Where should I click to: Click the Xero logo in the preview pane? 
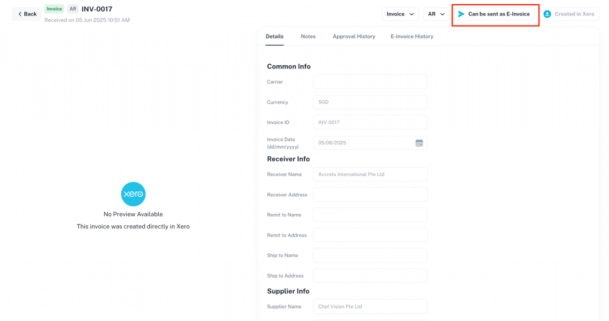click(x=133, y=194)
